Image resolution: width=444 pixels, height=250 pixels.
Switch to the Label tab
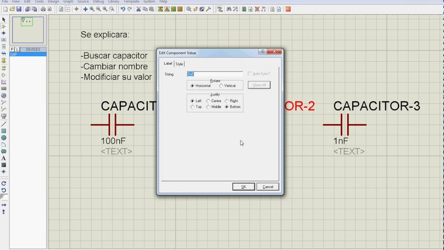(x=168, y=64)
